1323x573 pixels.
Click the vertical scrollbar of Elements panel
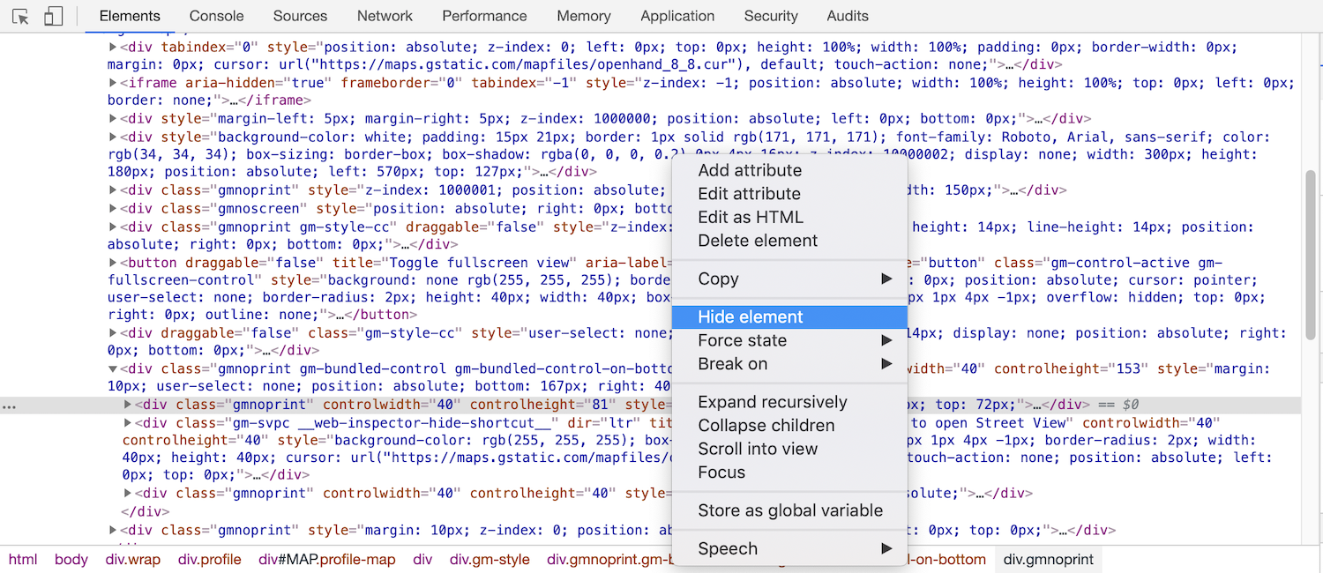pos(1312,256)
